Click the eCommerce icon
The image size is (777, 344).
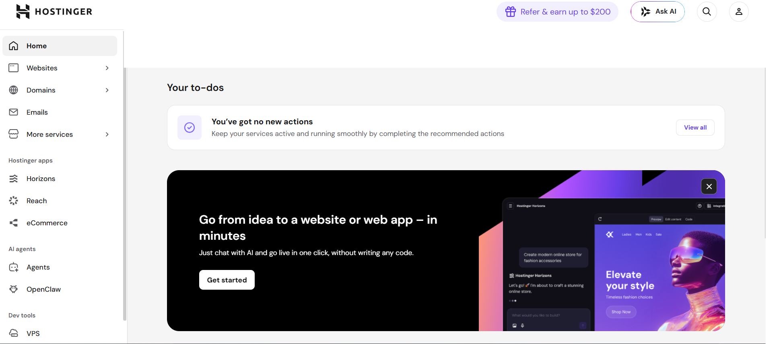pos(14,223)
